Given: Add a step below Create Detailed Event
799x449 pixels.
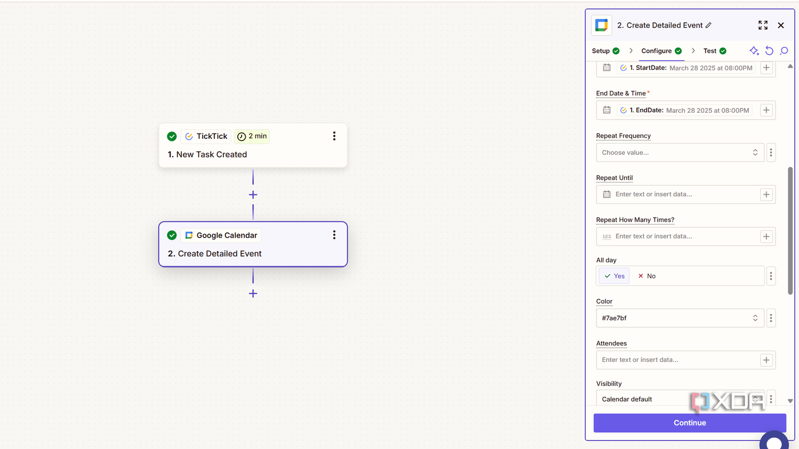Looking at the screenshot, I should click(x=253, y=294).
